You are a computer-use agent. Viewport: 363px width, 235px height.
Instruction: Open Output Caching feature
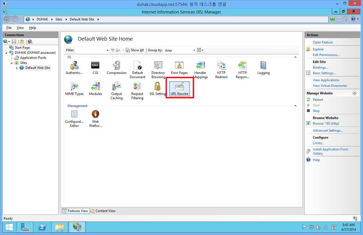[x=117, y=91]
